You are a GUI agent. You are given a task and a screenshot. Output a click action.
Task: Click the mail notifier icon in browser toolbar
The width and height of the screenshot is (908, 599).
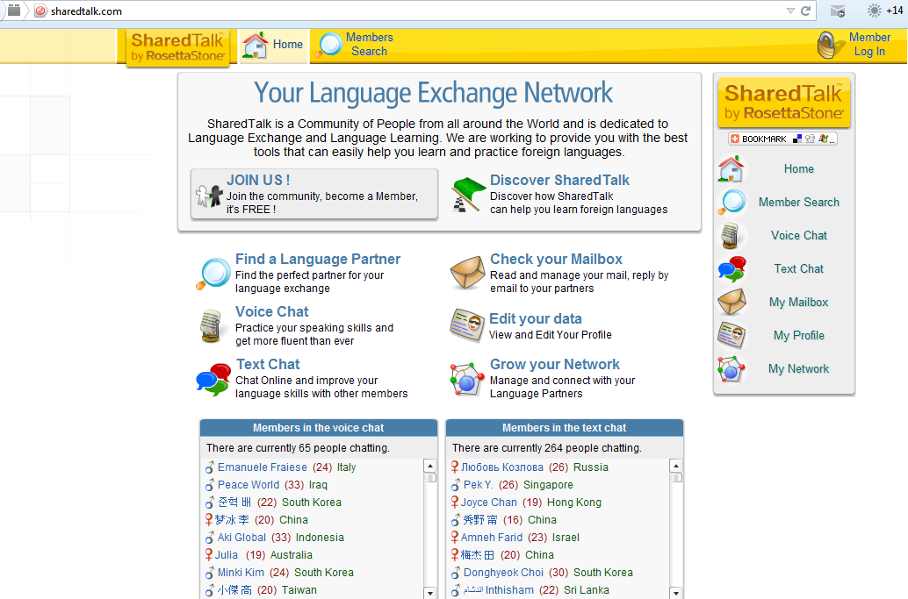[838, 11]
